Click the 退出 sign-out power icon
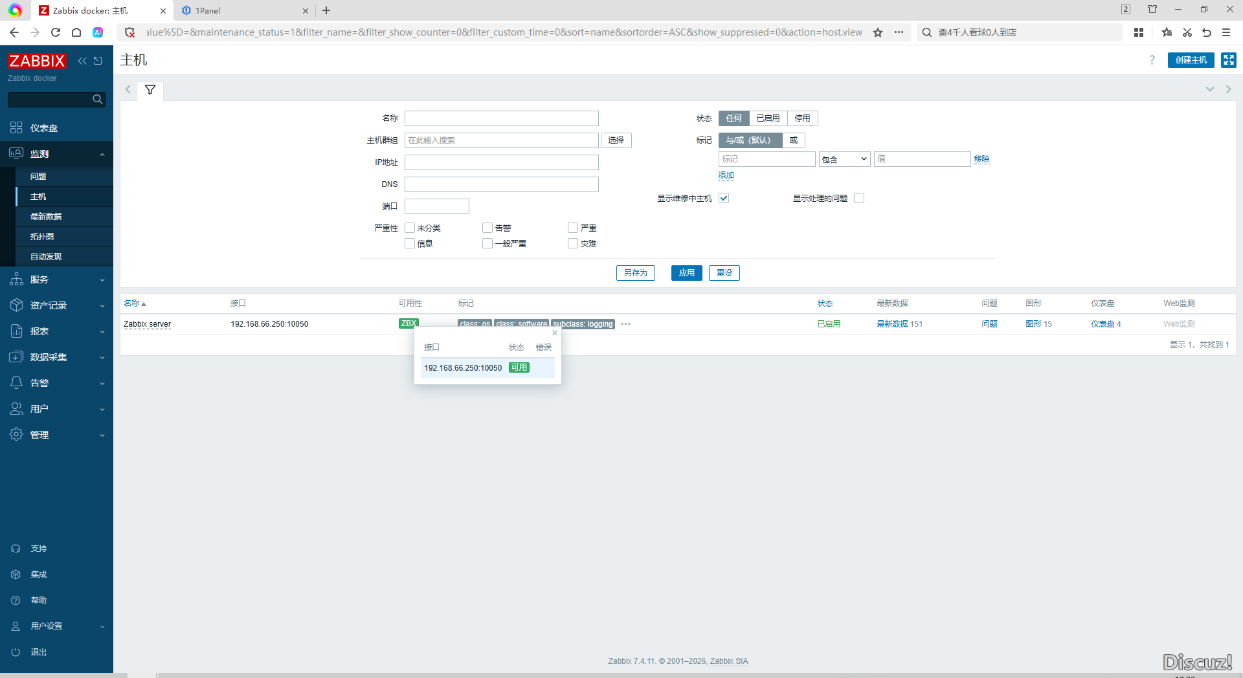Viewport: 1243px width, 678px height. point(16,652)
